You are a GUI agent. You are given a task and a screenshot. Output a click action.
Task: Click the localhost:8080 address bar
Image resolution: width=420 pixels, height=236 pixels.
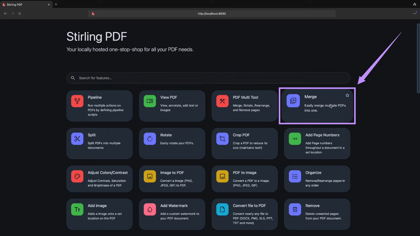212,14
